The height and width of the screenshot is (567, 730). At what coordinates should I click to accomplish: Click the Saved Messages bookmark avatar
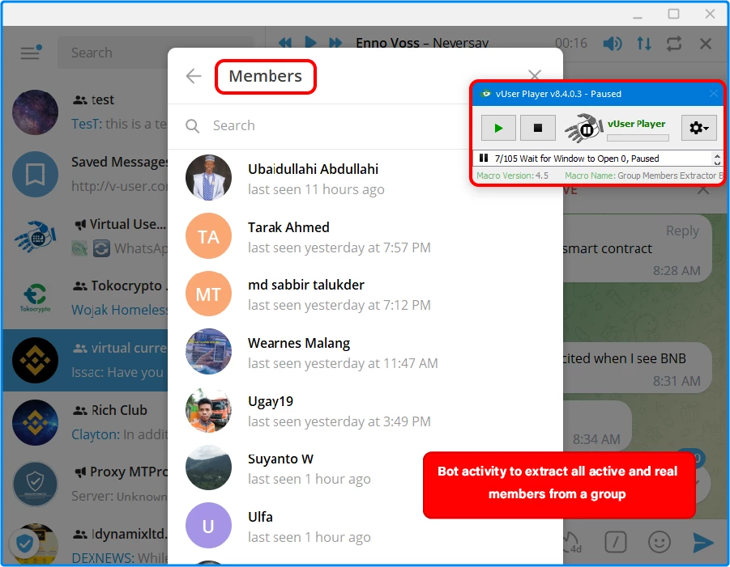coord(36,174)
